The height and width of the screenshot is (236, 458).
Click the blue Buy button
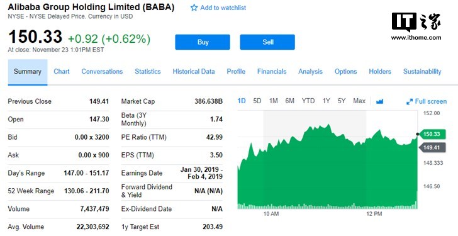click(x=203, y=42)
